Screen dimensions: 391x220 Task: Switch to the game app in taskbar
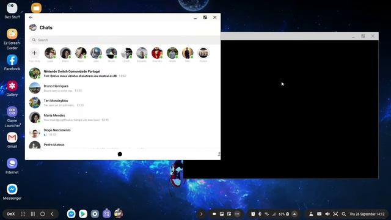[x=119, y=213]
